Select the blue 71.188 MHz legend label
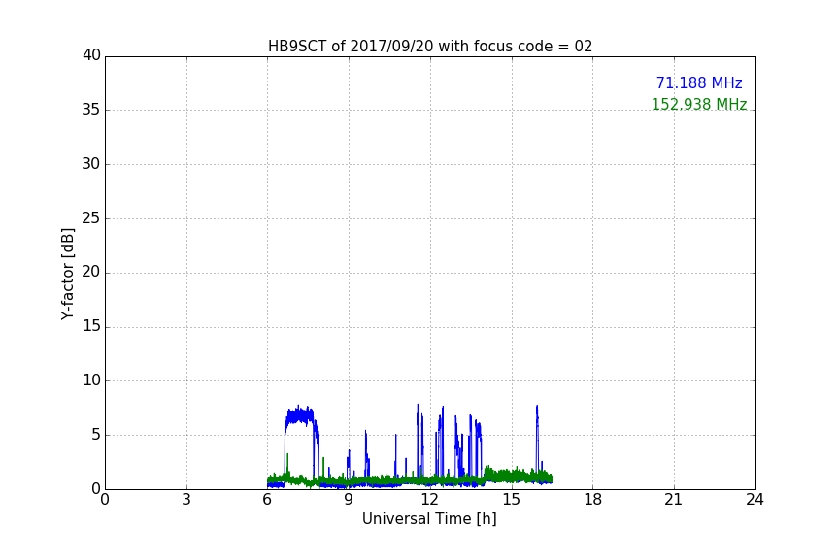839x559 pixels. [699, 82]
